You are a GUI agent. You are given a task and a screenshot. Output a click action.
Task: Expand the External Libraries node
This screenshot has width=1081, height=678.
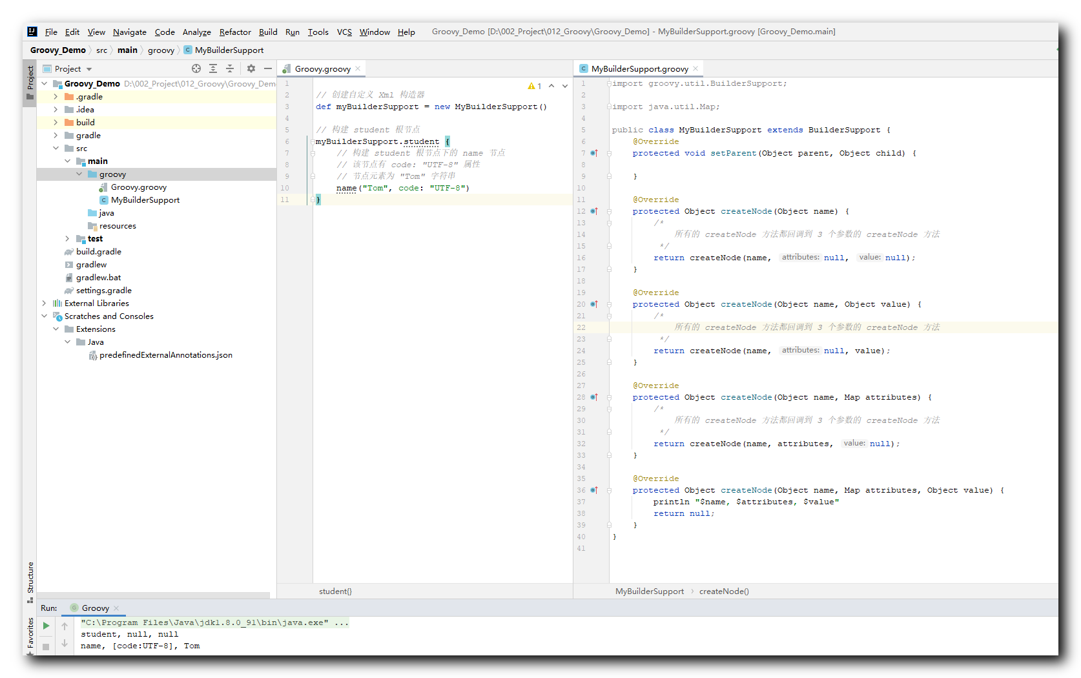[x=43, y=303]
